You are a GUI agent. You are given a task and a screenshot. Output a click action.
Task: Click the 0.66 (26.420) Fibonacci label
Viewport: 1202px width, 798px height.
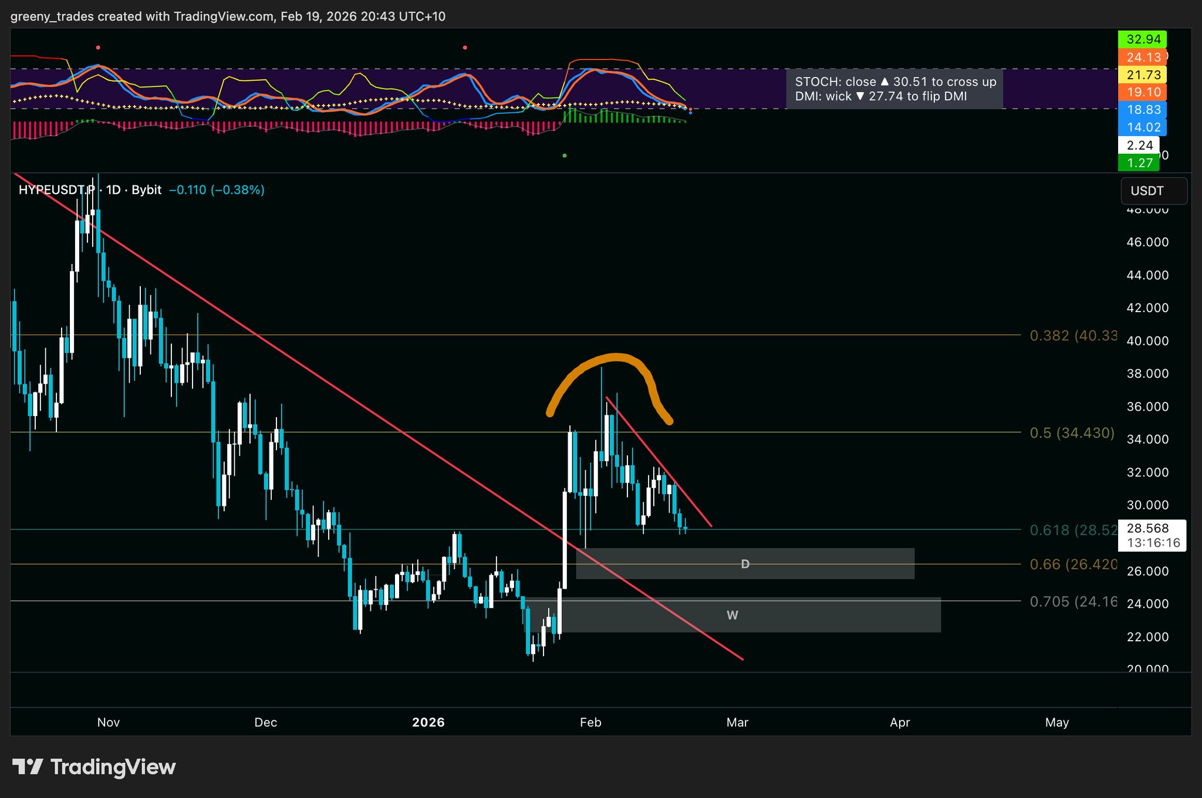click(1073, 564)
